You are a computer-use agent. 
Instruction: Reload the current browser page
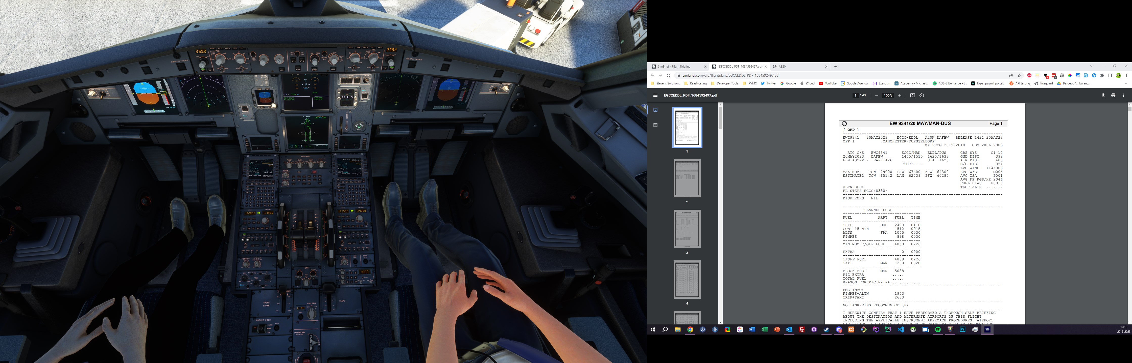pyautogui.click(x=668, y=75)
